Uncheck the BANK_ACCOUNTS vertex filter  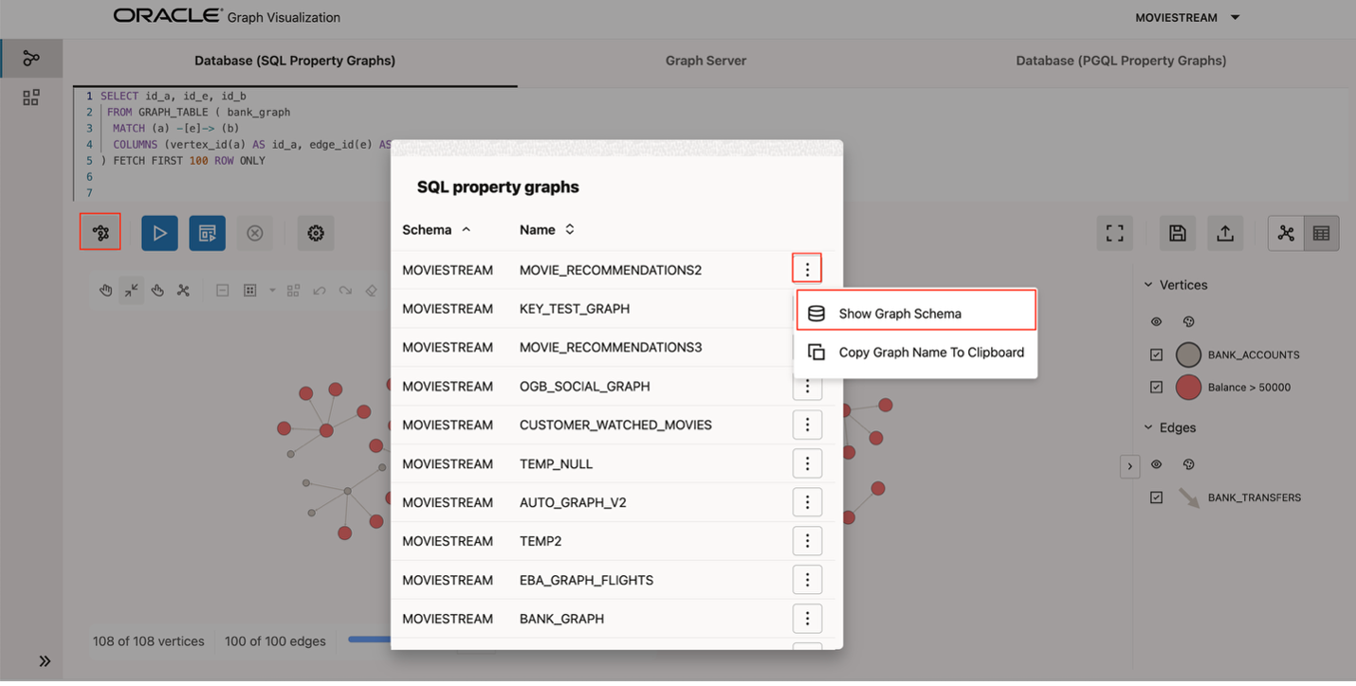1157,354
